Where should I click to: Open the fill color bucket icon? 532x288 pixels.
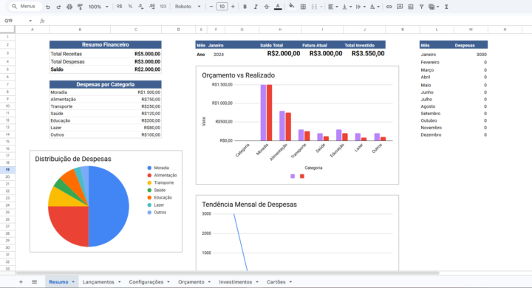click(291, 7)
